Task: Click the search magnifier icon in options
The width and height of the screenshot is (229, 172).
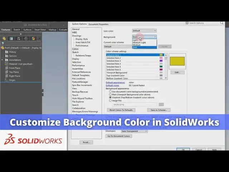Action: [x=222, y=23]
